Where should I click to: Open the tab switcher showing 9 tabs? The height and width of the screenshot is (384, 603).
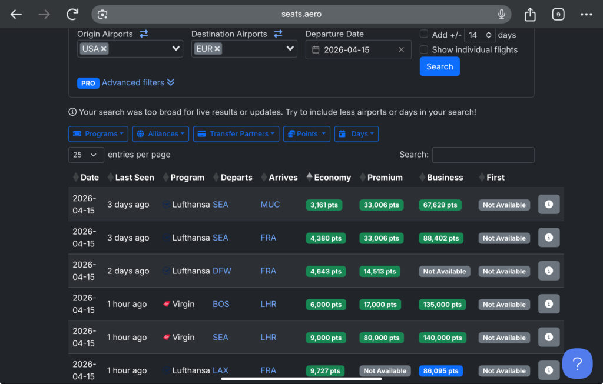(558, 14)
